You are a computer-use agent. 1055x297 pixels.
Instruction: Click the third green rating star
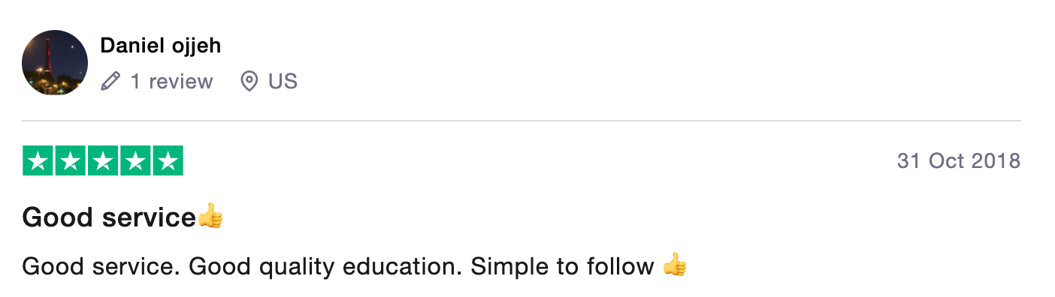103,161
